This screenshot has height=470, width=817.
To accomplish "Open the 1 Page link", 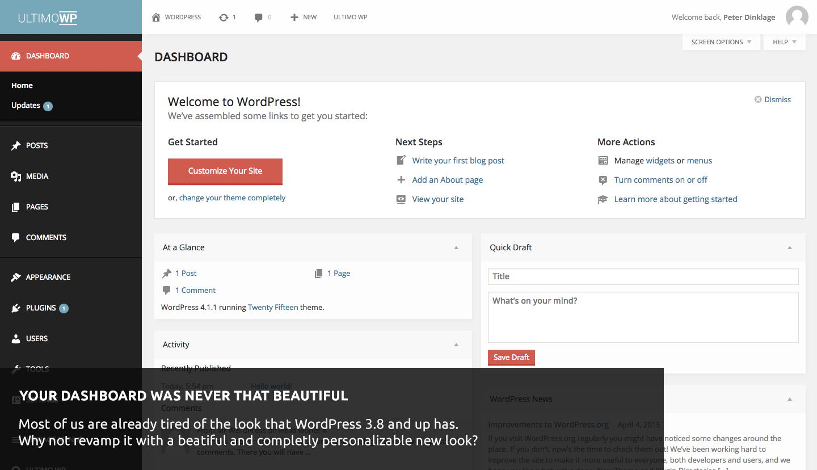I will (339, 274).
